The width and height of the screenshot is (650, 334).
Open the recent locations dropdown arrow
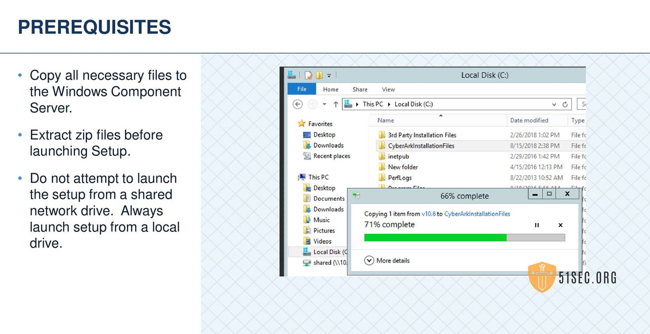(323, 105)
